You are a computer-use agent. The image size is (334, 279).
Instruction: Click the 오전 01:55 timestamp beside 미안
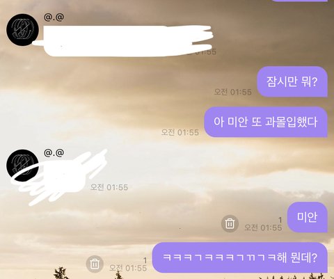click(x=263, y=228)
